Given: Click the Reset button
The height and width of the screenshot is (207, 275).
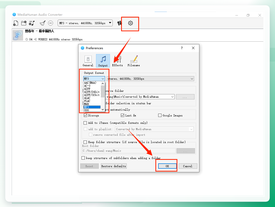Looking at the screenshot, I should [x=89, y=166].
